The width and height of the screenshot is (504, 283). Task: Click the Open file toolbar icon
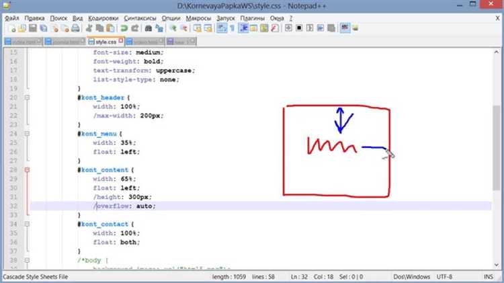click(x=19, y=28)
